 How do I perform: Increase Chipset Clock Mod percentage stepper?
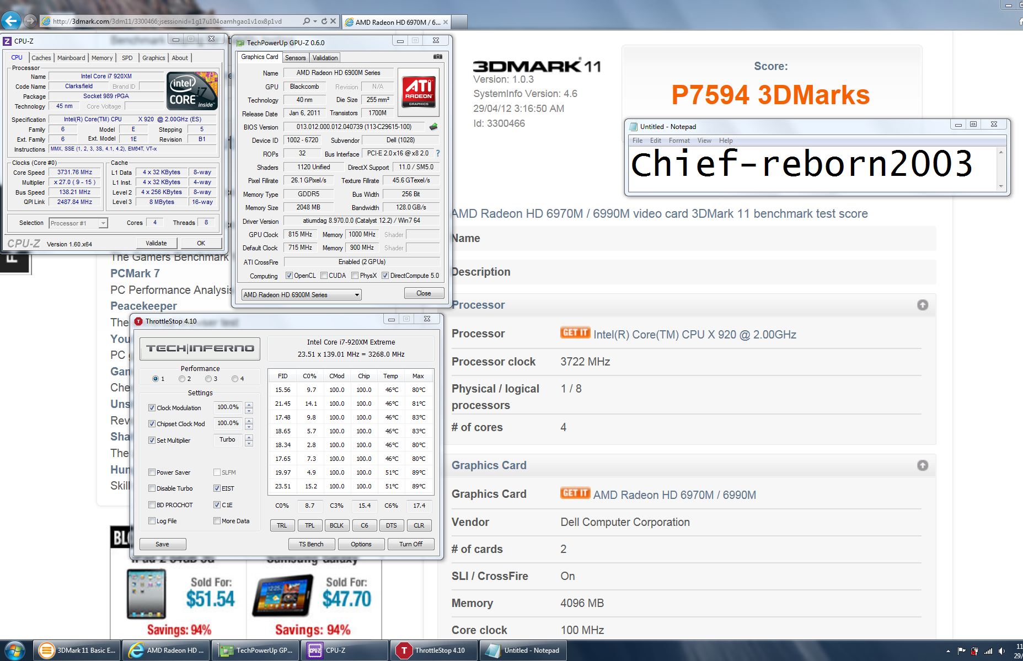pos(249,421)
